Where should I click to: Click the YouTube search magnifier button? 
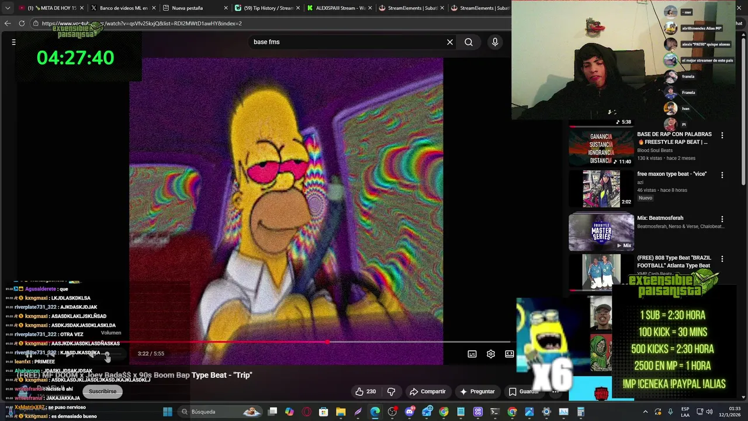point(469,42)
